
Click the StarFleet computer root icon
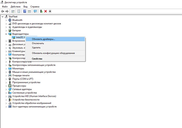[x=6, y=17]
